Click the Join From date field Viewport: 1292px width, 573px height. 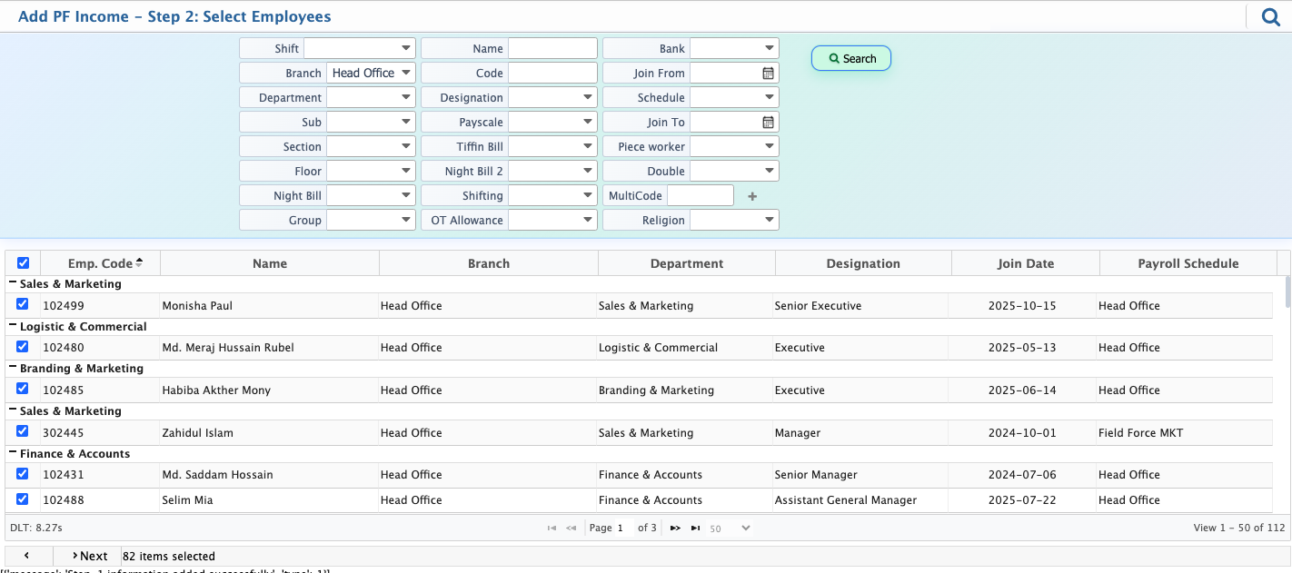click(725, 73)
